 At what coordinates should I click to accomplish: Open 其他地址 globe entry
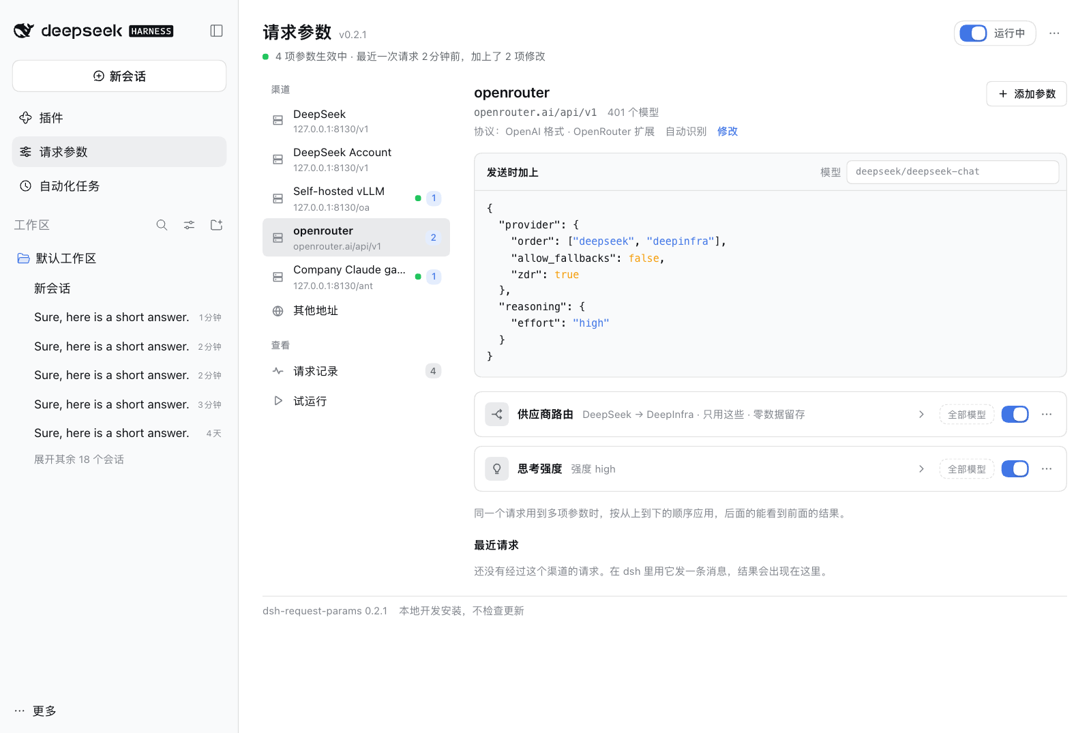356,310
